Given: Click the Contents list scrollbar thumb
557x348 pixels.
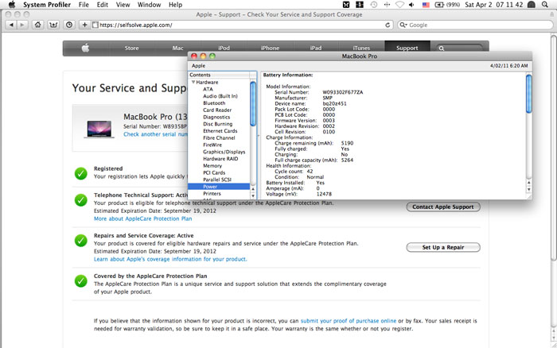Looking at the screenshot, I should click(x=253, y=103).
